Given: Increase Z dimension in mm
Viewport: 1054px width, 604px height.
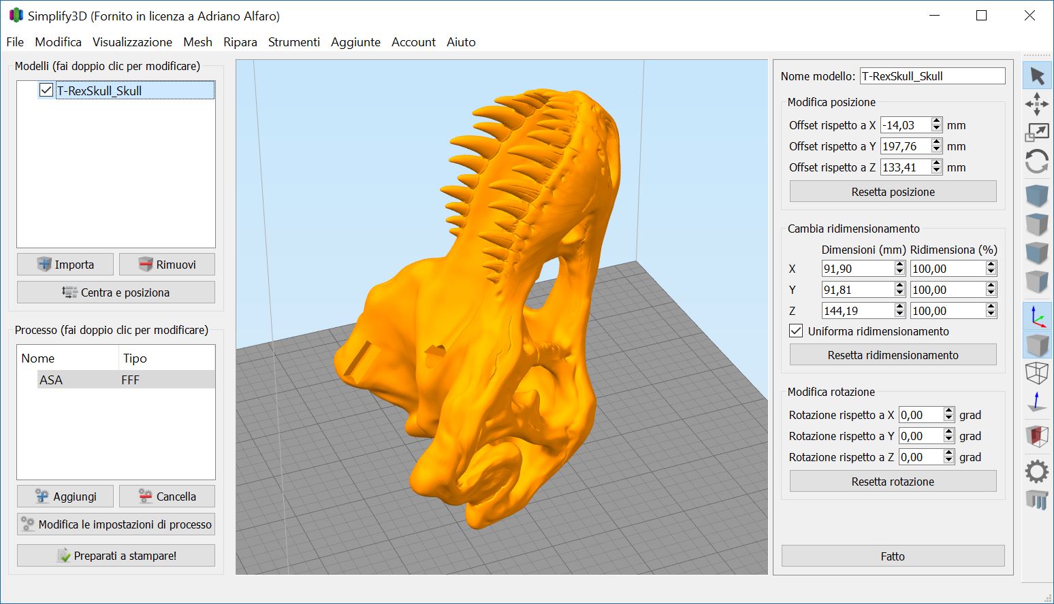Looking at the screenshot, I should coord(900,307).
